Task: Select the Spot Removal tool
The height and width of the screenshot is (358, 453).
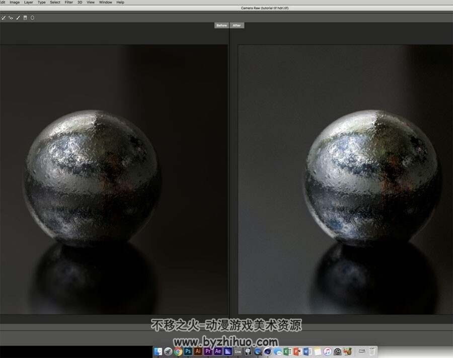Action: point(4,18)
